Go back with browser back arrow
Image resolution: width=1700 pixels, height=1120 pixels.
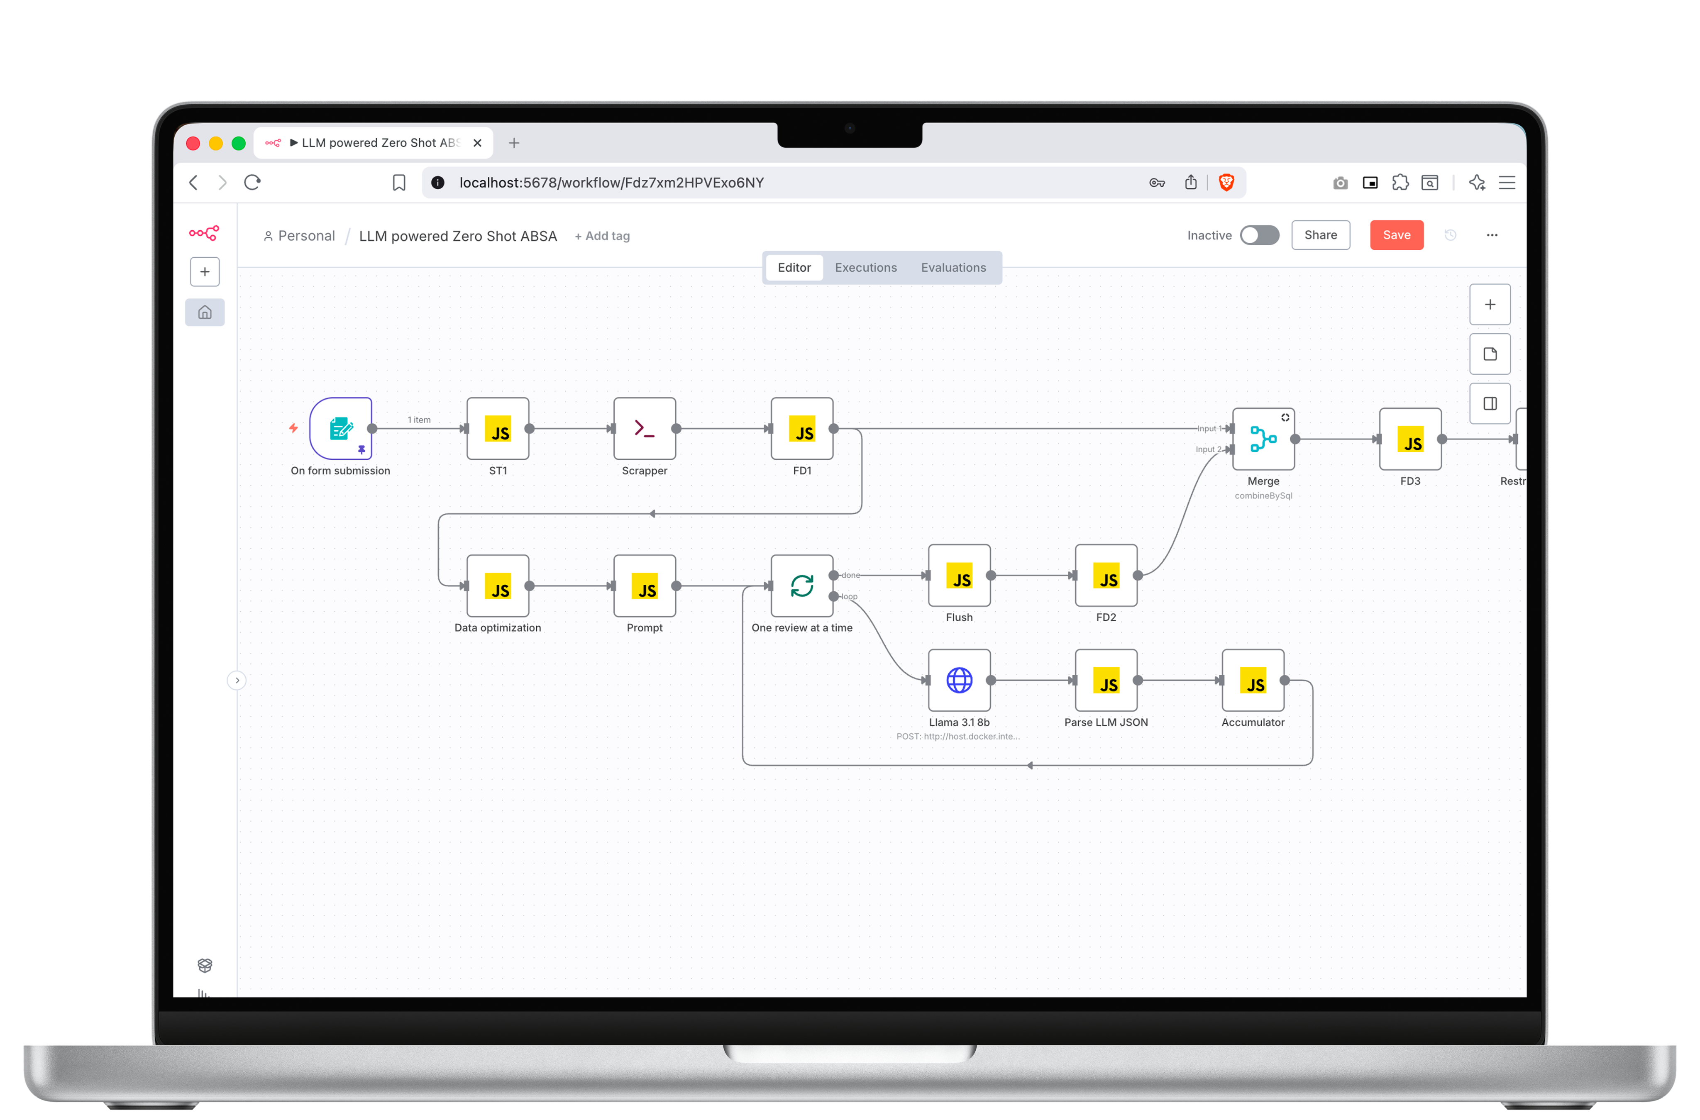click(193, 183)
